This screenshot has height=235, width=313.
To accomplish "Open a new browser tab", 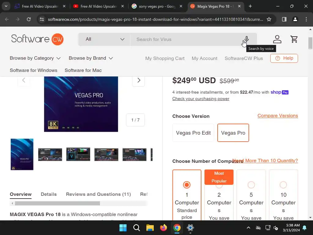I will click(250, 6).
